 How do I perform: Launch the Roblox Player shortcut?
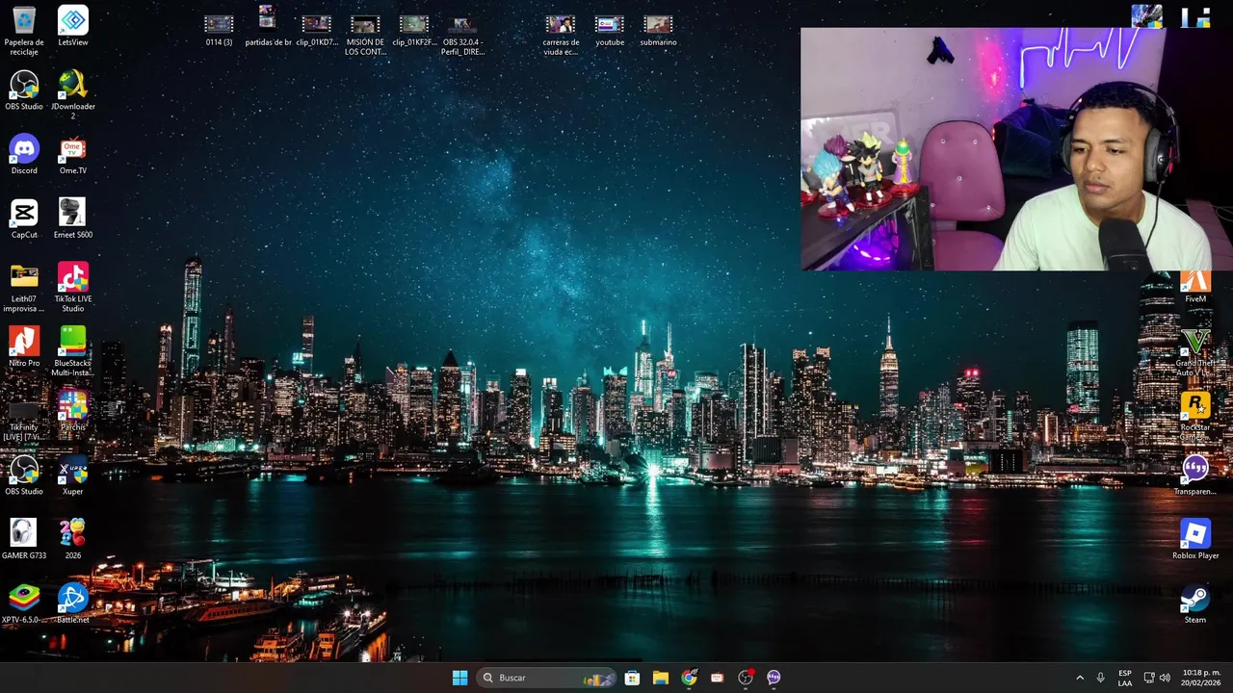(x=1195, y=539)
